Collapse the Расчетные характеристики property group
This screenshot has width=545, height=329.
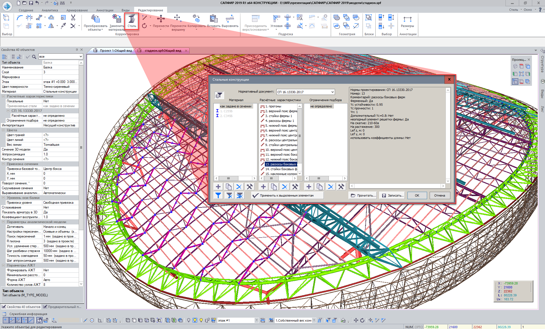point(3,96)
